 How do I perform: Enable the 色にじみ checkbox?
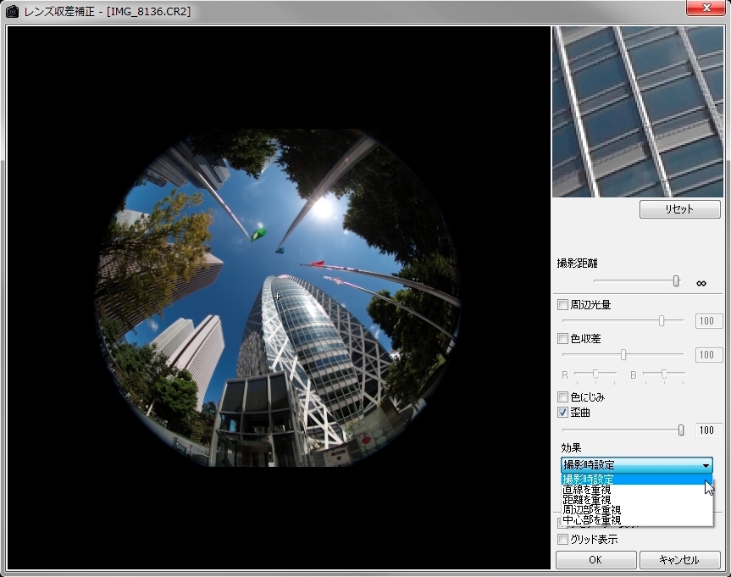562,397
